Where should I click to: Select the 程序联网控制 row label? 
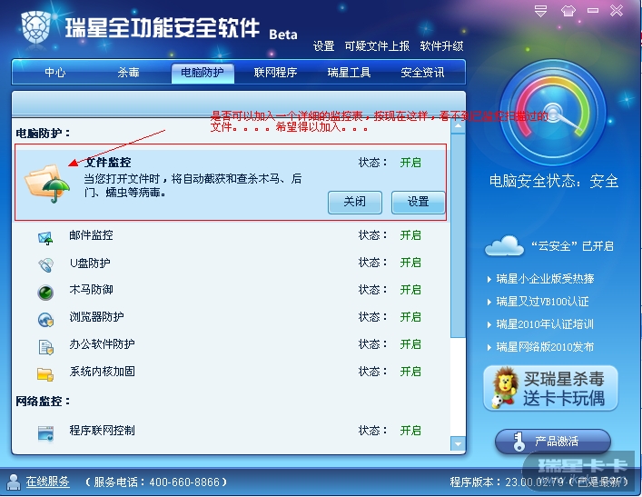(x=102, y=431)
